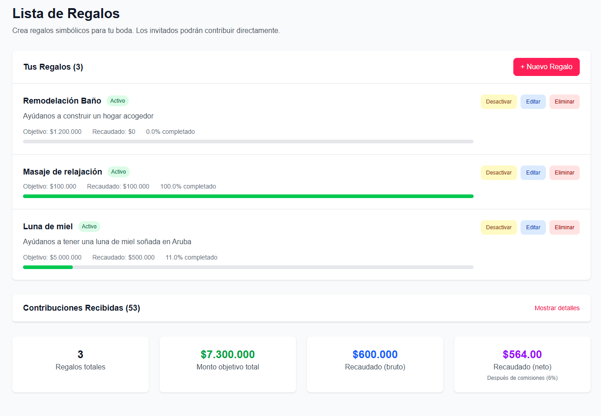Edit the Luna de miel gift

click(x=533, y=227)
